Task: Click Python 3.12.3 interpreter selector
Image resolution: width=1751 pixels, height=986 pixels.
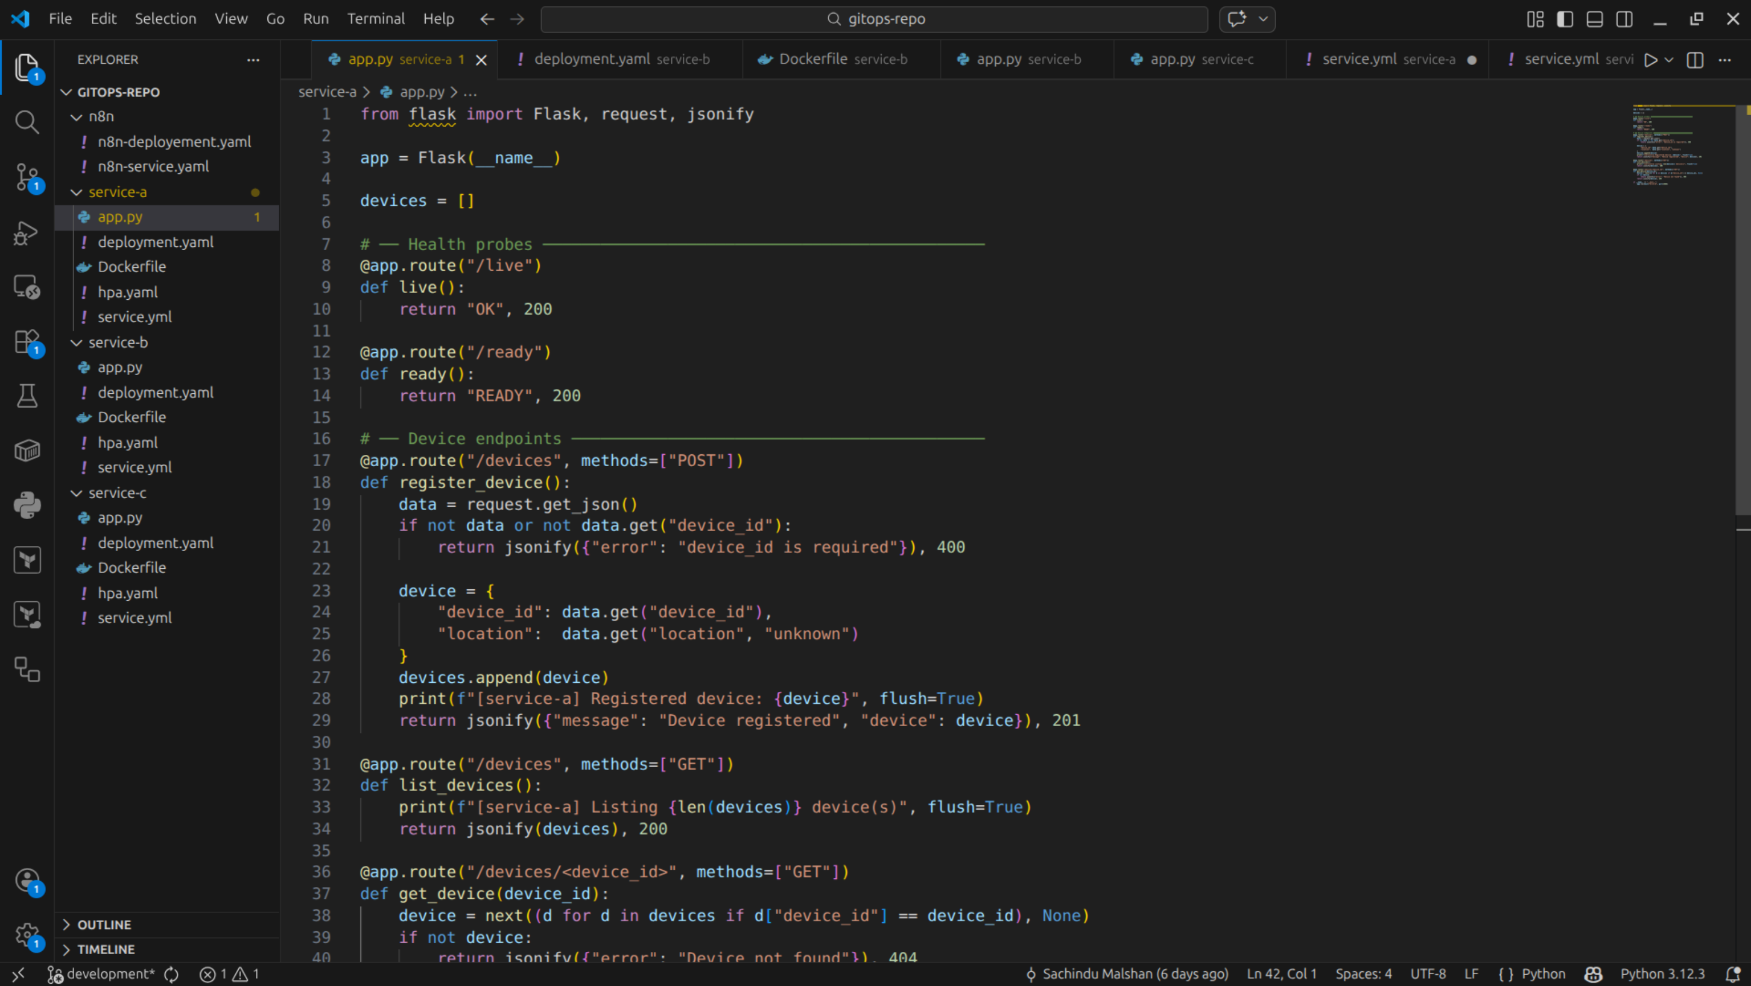Action: [x=1662, y=974]
